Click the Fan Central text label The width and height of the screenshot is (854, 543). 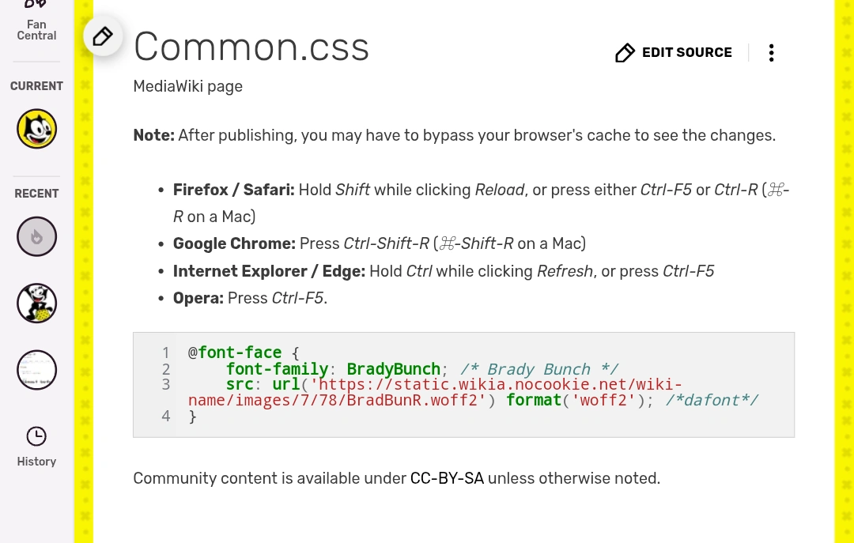(36, 30)
